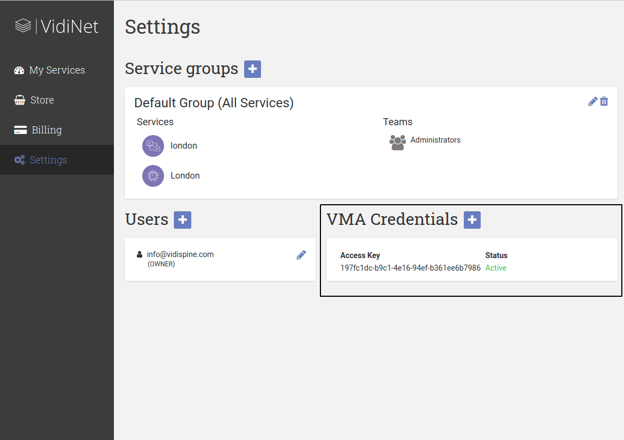Add a new service group
The image size is (624, 440).
tap(252, 69)
